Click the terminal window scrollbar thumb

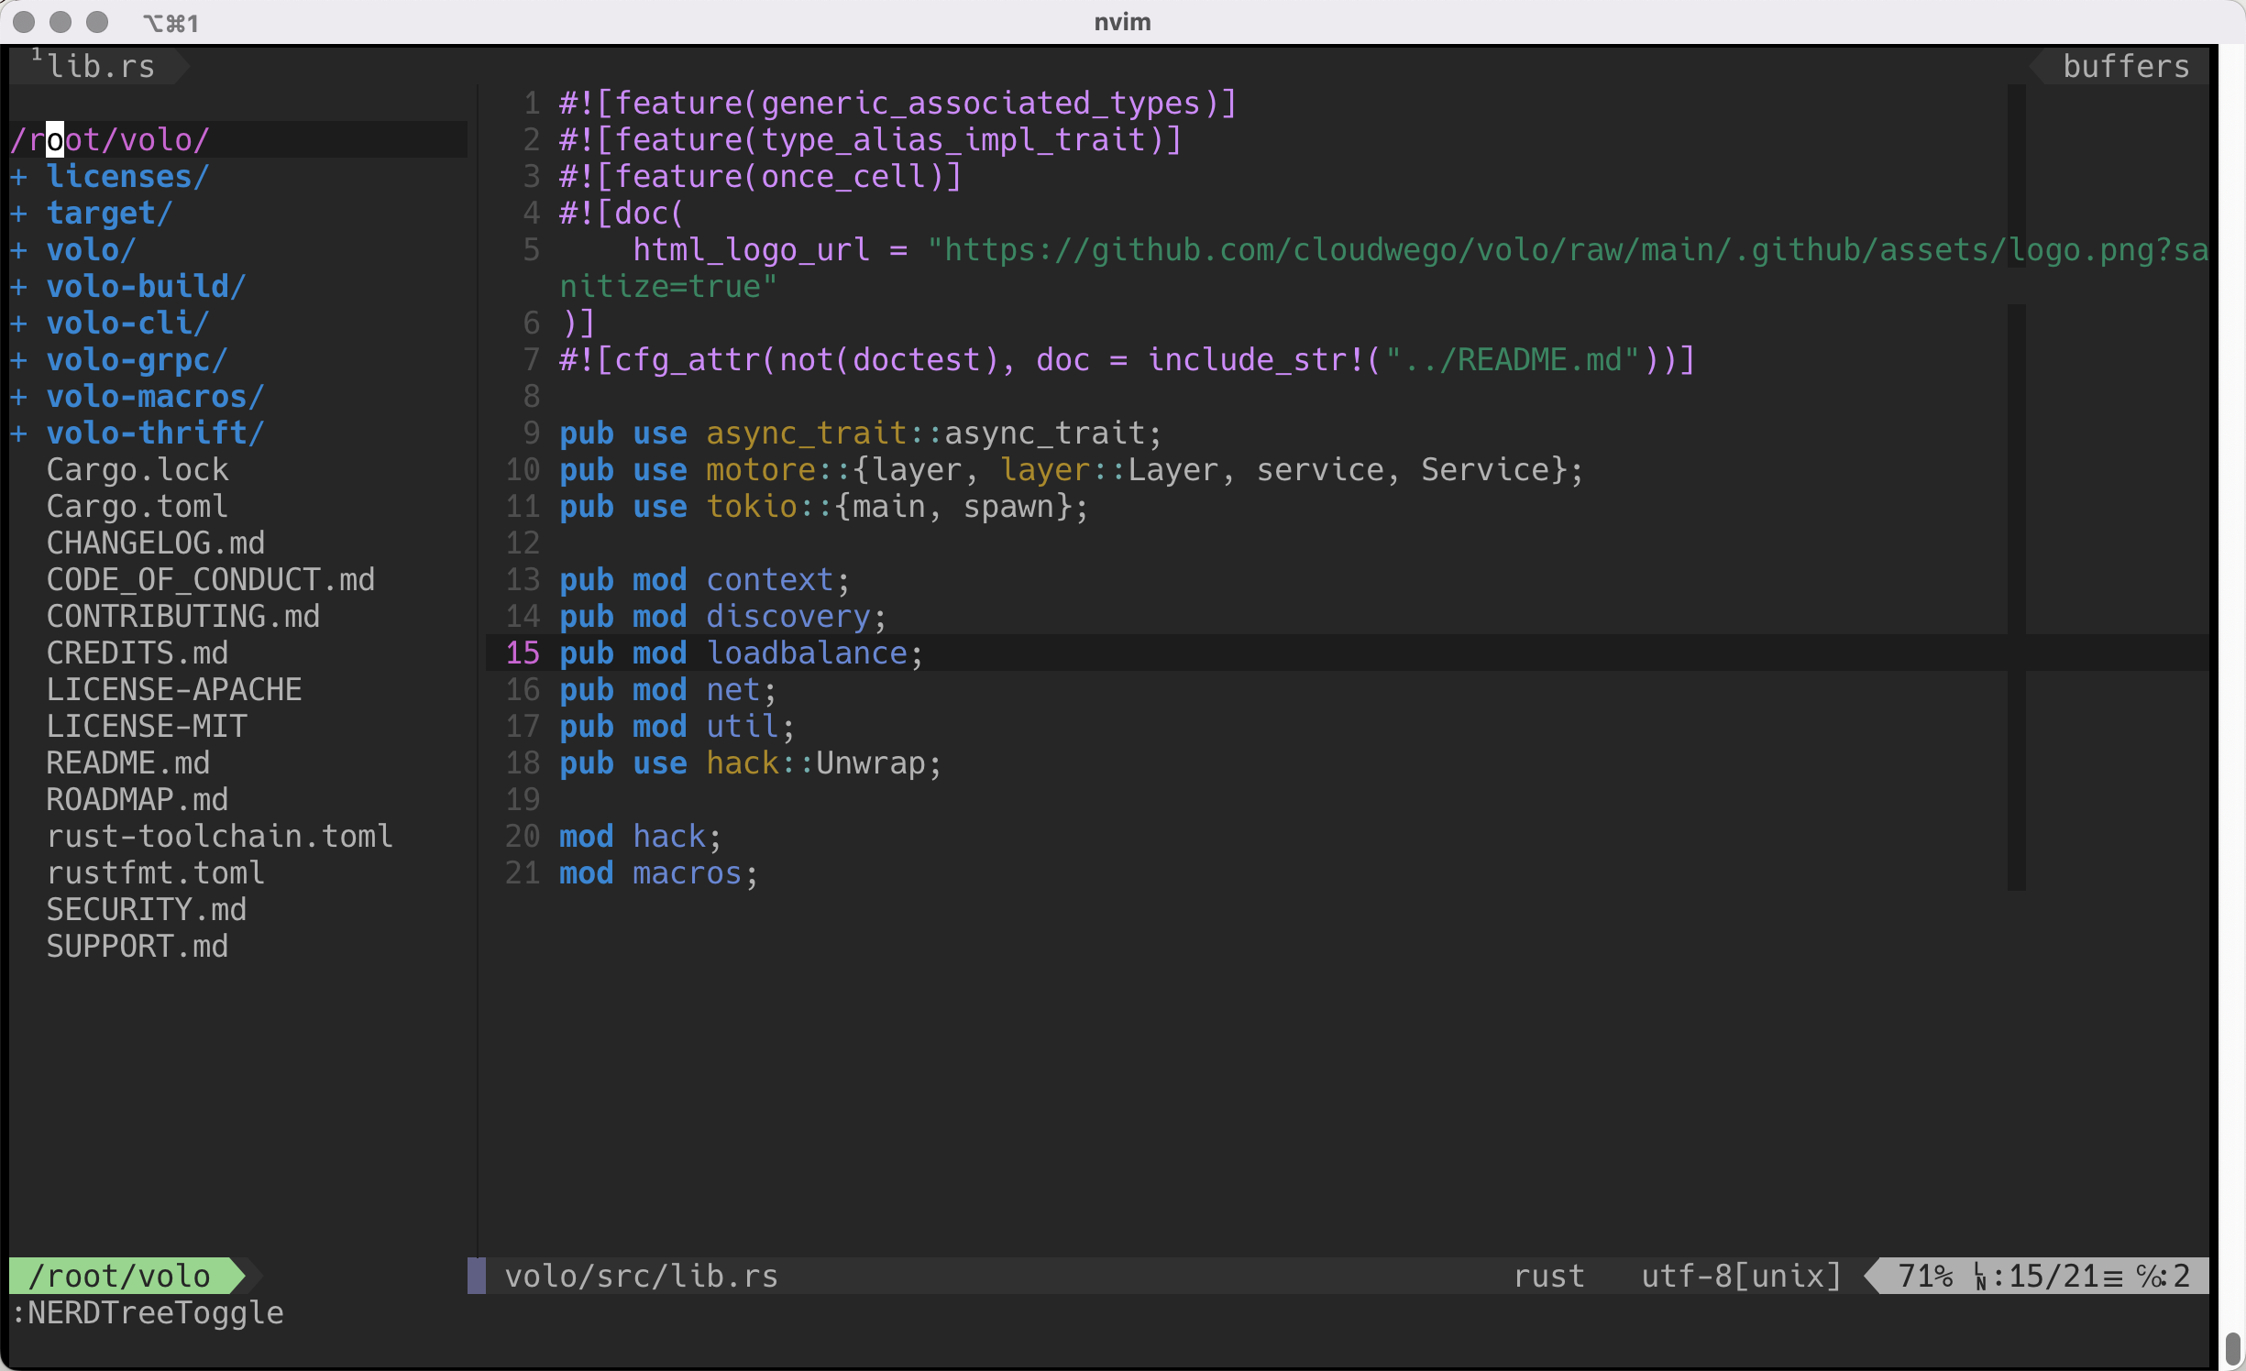tap(2233, 1350)
